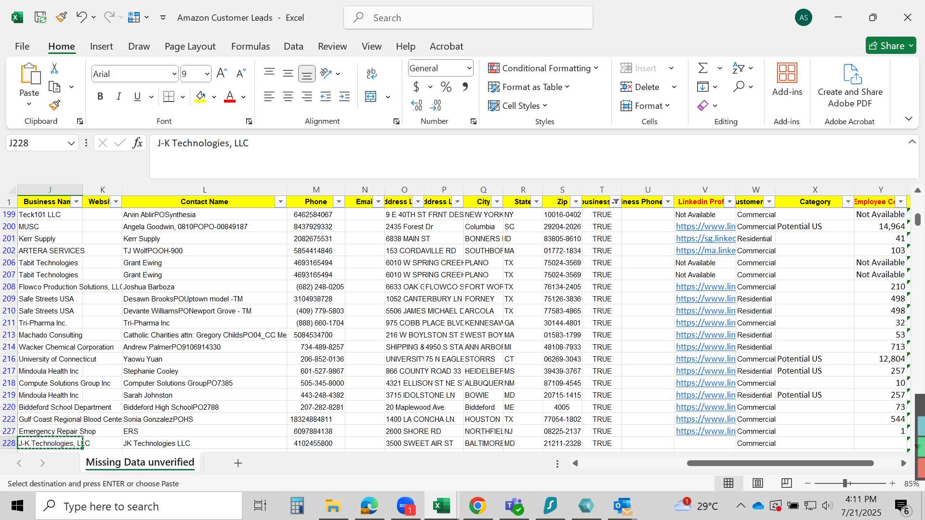The image size is (925, 520).
Task: Switch to the Page Layout tab
Action: [x=190, y=46]
